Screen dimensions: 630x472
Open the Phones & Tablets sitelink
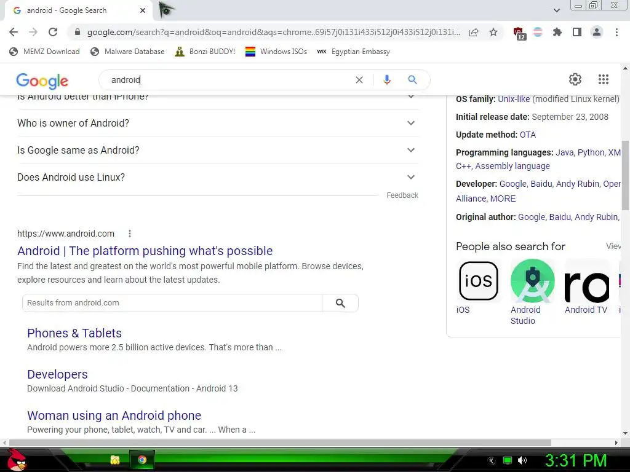74,333
